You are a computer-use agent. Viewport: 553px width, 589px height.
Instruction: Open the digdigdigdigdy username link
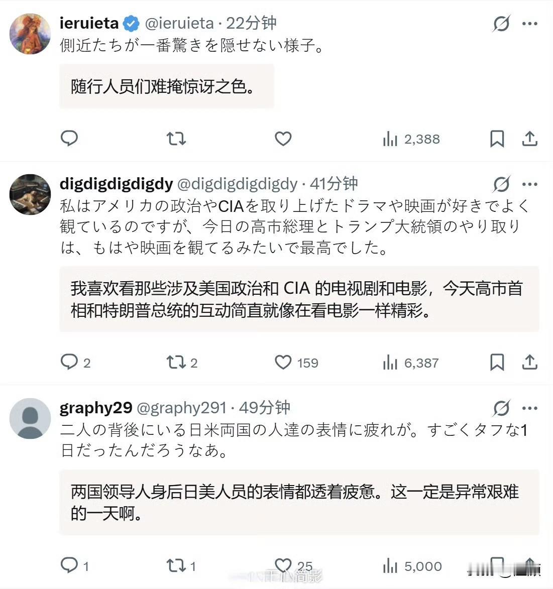[x=116, y=184]
